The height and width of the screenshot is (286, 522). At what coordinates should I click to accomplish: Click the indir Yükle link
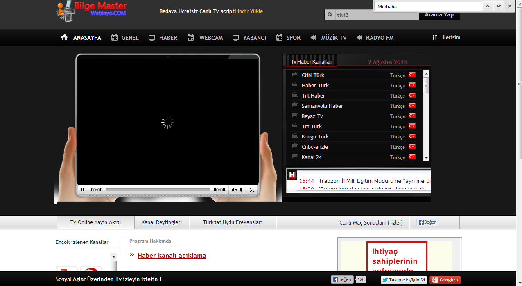tap(250, 11)
